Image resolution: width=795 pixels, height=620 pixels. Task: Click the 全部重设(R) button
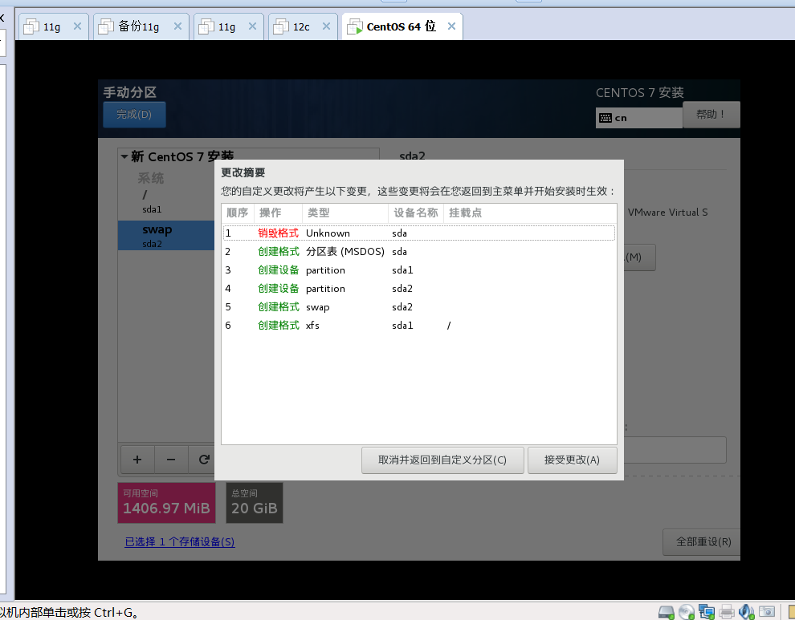pyautogui.click(x=702, y=542)
